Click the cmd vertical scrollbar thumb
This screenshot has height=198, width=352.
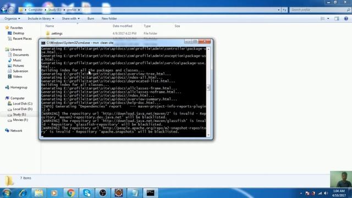click(208, 87)
